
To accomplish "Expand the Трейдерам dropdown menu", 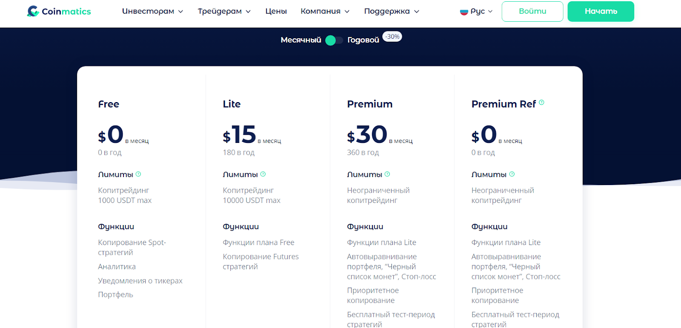I will [x=224, y=11].
